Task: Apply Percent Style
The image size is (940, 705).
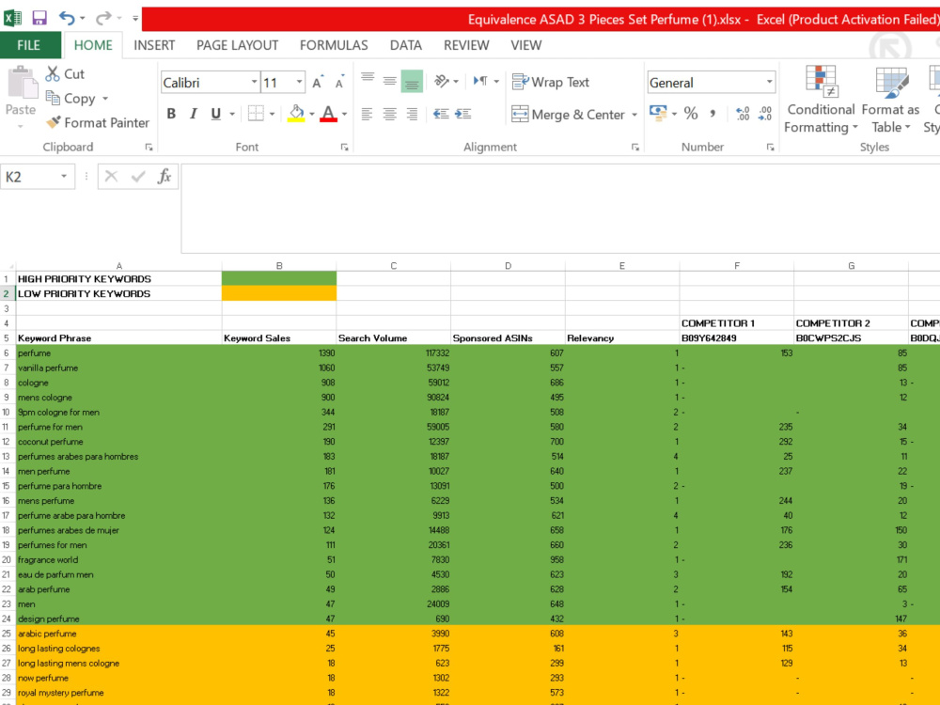Action: click(691, 113)
